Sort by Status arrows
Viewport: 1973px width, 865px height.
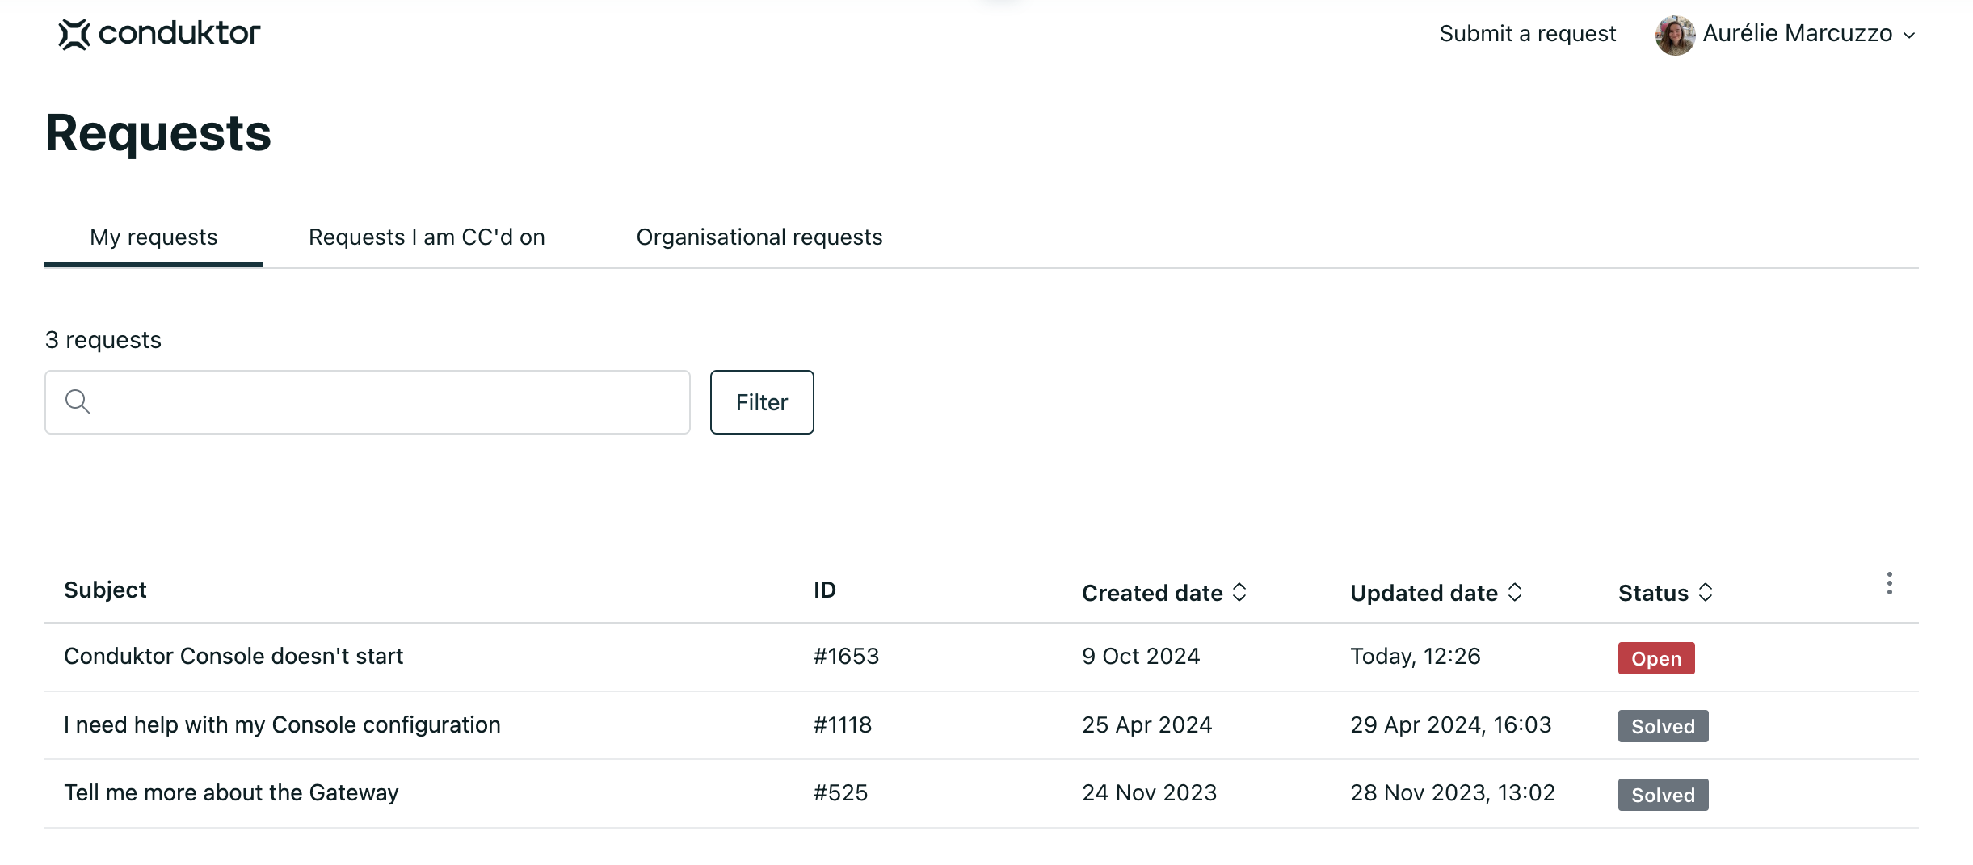1706,592
